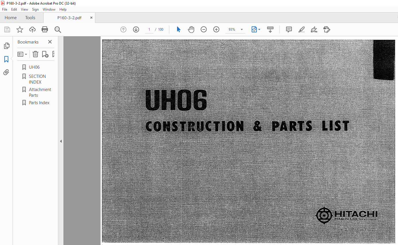The image size is (398, 245).
Task: Open the attachments paperclip panel
Action: [6, 72]
